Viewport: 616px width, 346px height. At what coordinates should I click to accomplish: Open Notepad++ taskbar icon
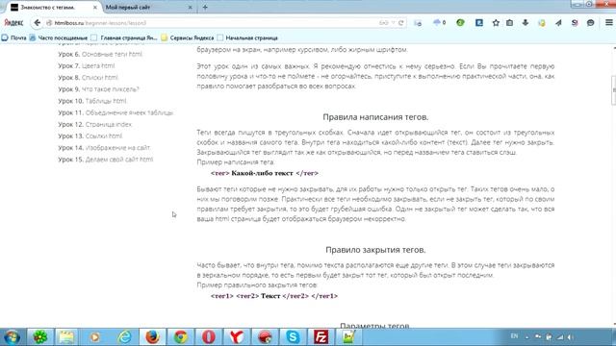tap(348, 337)
